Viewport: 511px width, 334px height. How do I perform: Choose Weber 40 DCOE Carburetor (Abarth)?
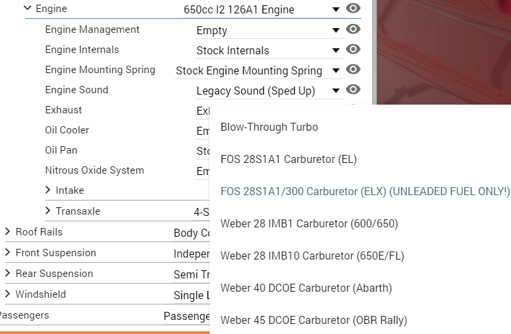360,288
